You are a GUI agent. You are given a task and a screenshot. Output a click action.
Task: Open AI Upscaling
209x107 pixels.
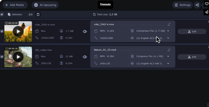45,5
